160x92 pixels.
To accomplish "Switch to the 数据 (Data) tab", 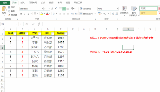I will 51,3.
